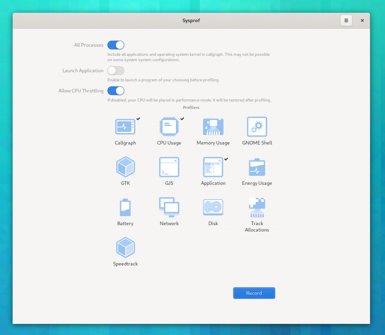
Task: Select the Callgraph profiler icon
Action: [x=125, y=127]
